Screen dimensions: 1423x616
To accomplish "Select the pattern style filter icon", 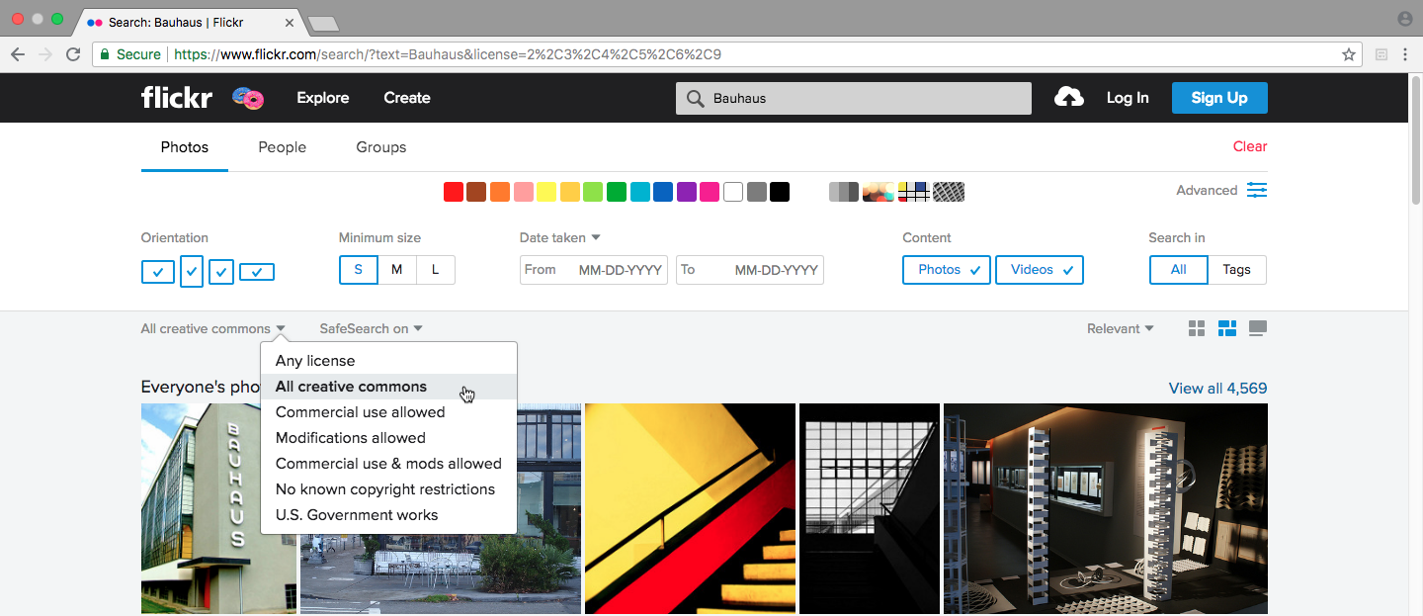I will click(949, 192).
